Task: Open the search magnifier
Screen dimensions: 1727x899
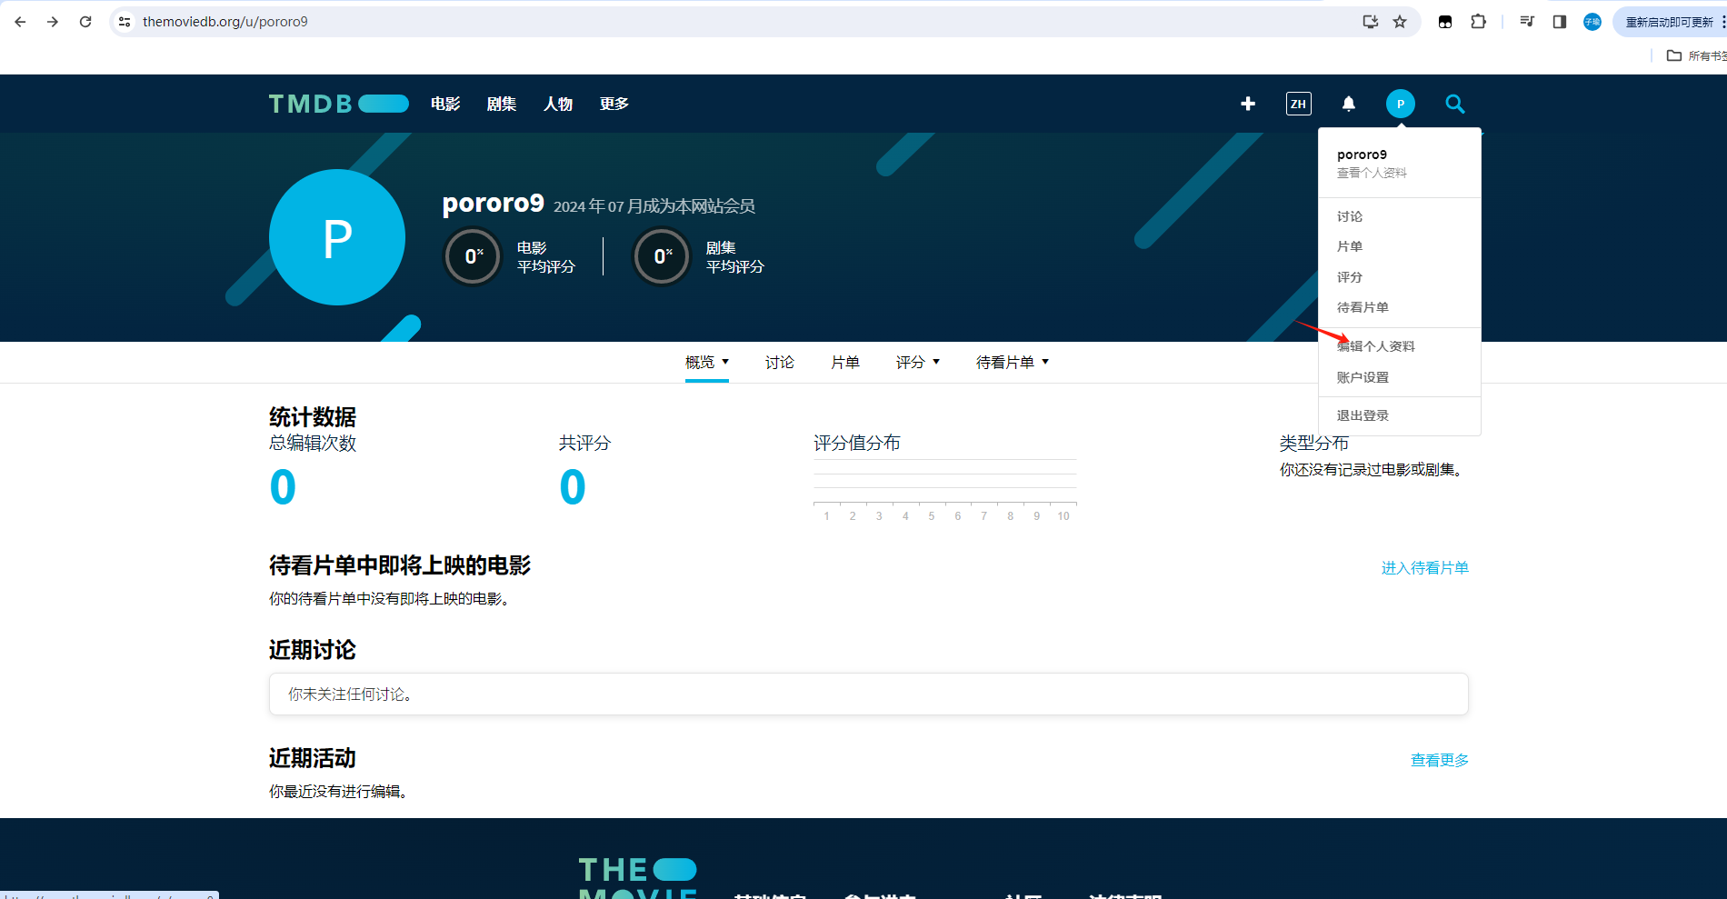Action: click(x=1454, y=104)
